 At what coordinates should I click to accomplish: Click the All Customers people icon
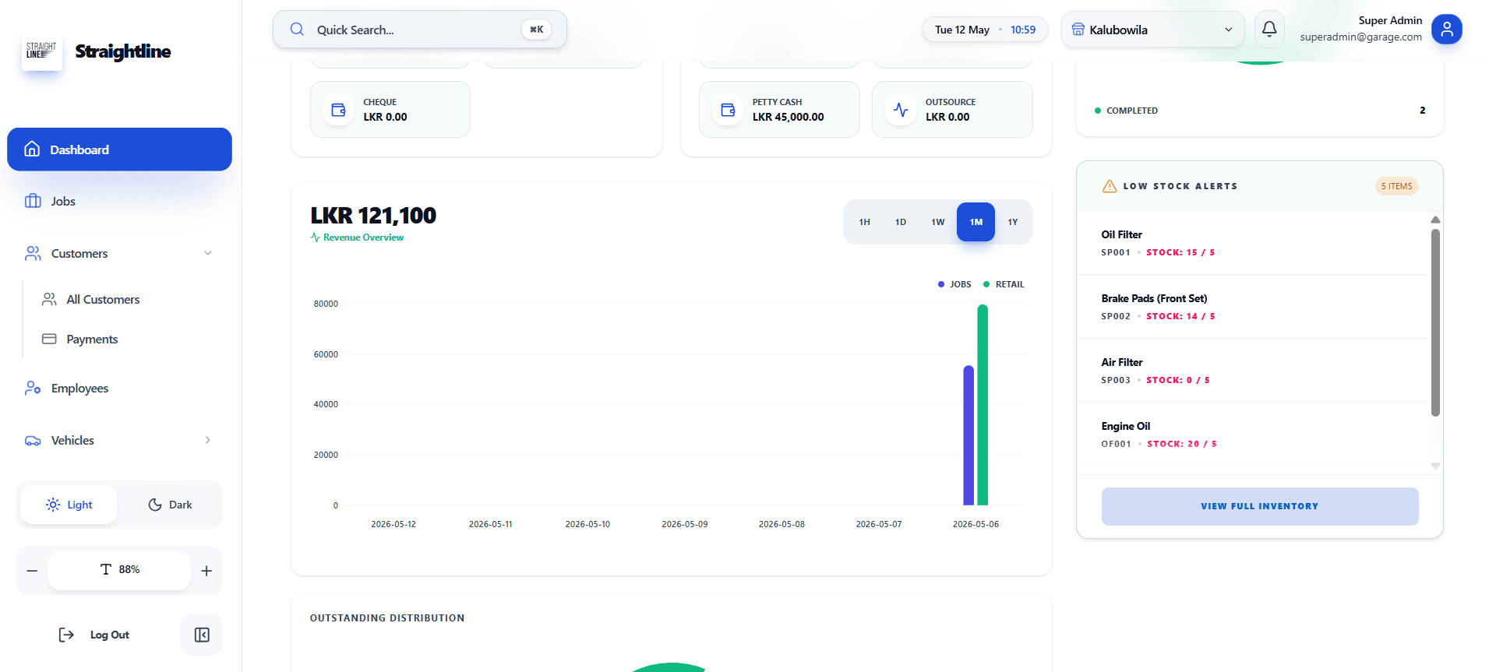(49, 299)
